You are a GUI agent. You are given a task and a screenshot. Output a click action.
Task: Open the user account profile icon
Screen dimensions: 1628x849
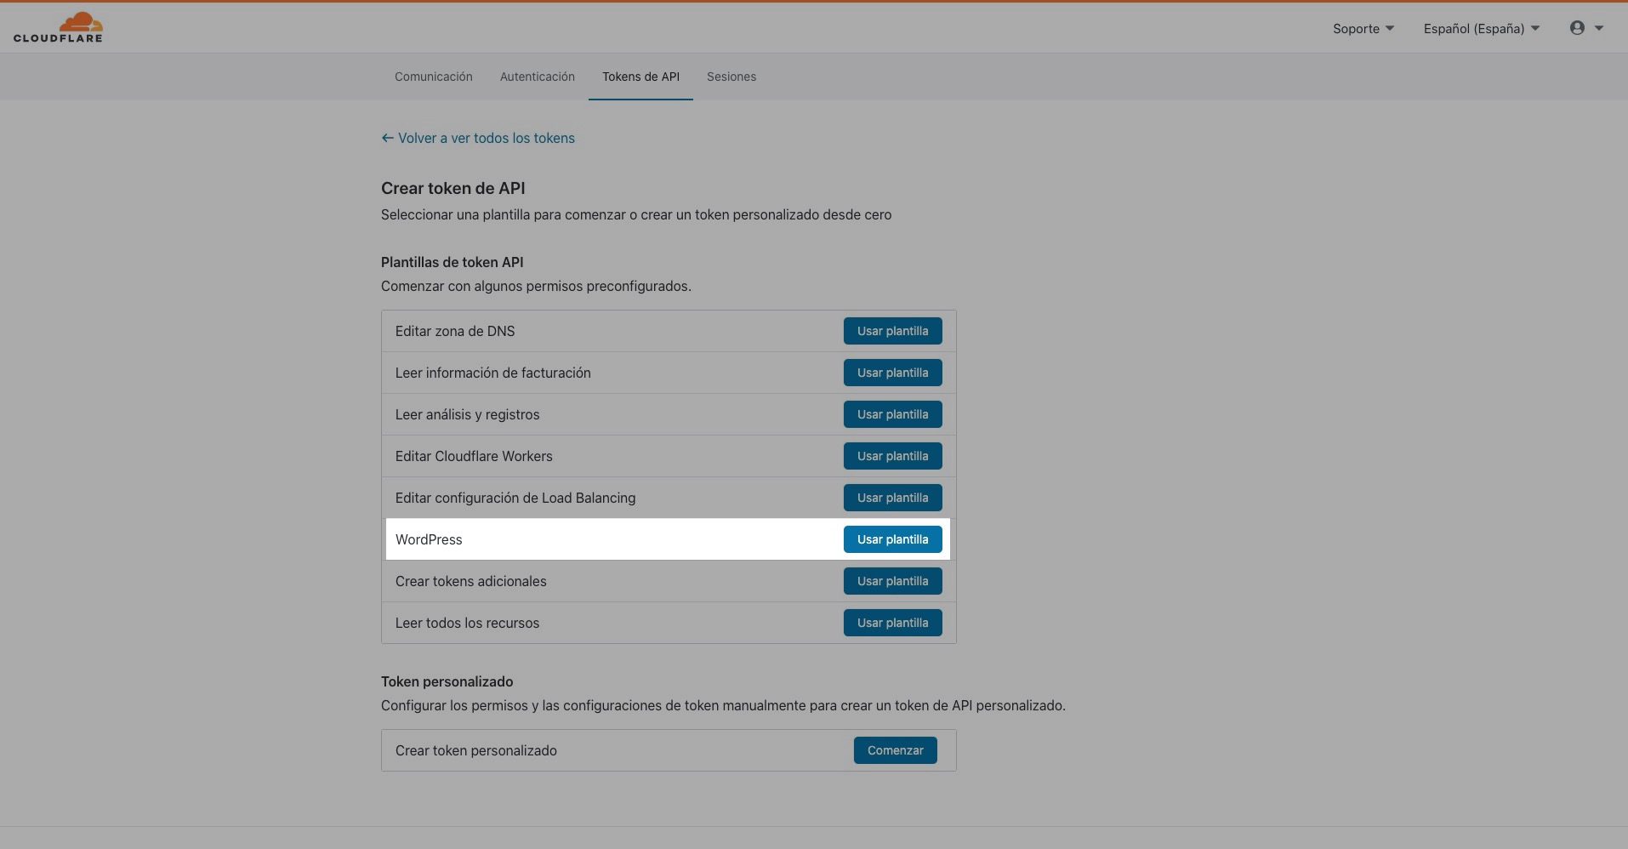[1577, 28]
